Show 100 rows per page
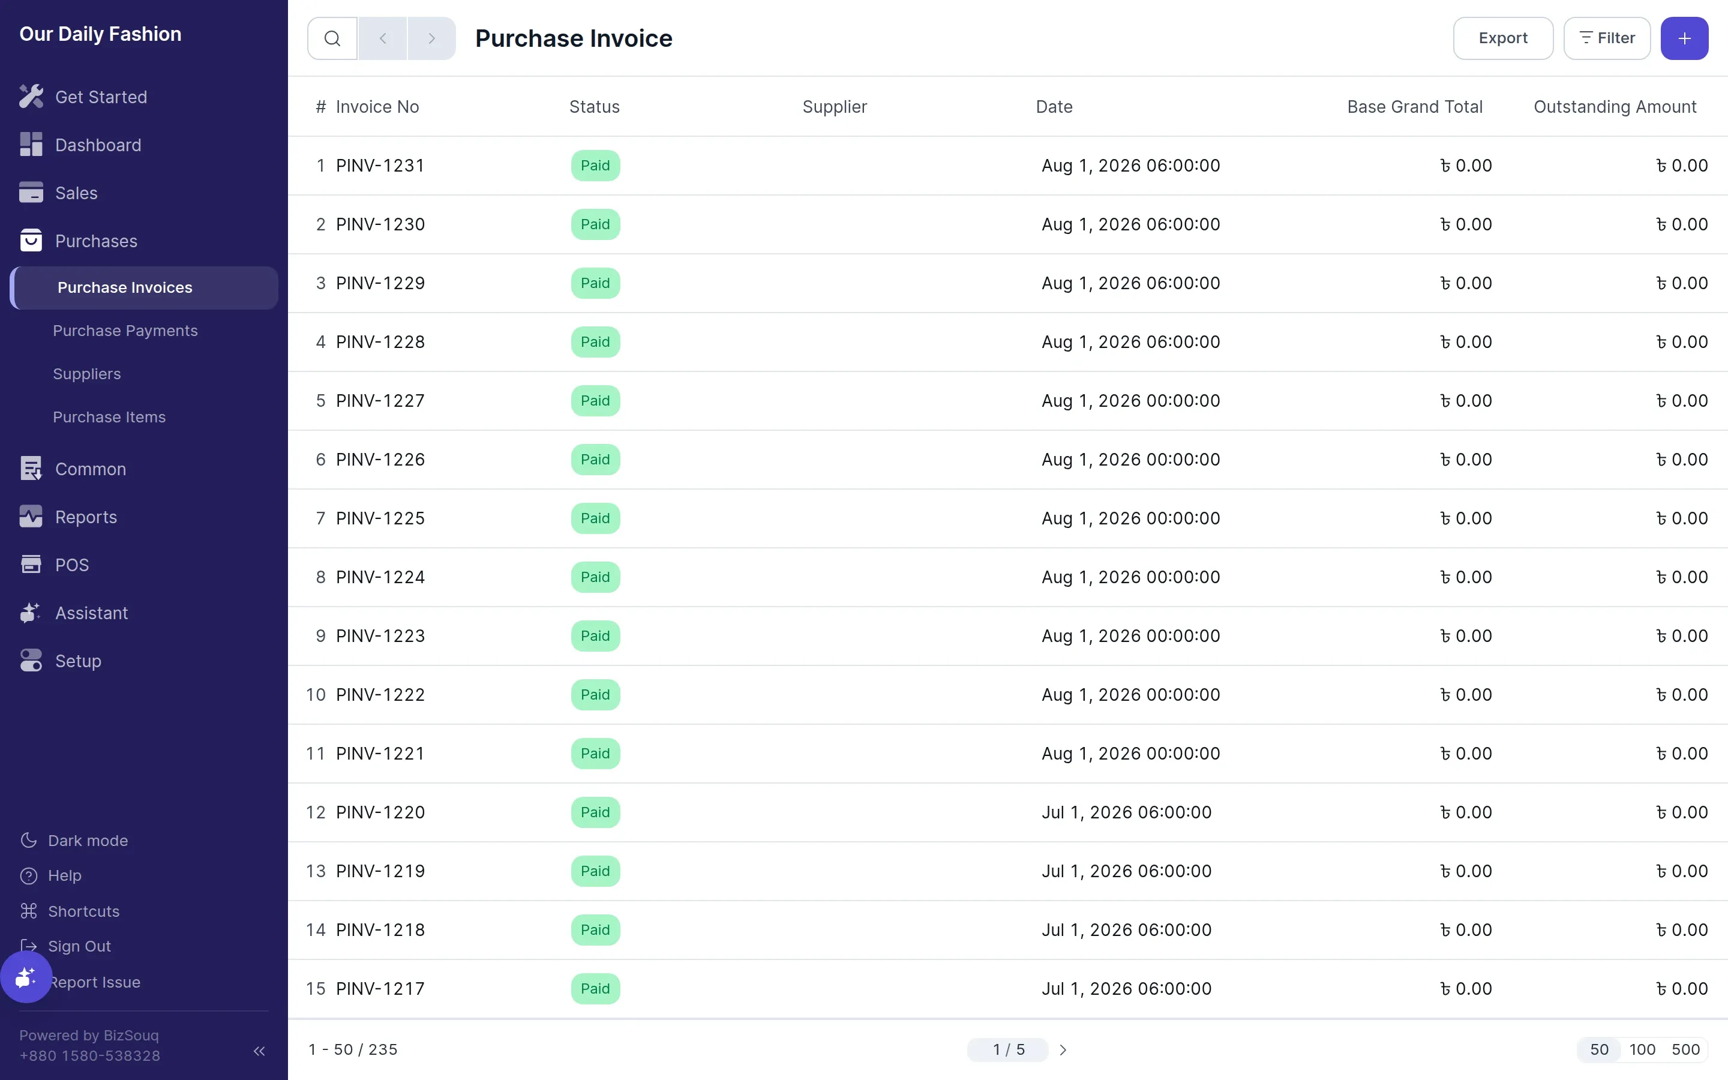This screenshot has height=1080, width=1728. tap(1642, 1049)
